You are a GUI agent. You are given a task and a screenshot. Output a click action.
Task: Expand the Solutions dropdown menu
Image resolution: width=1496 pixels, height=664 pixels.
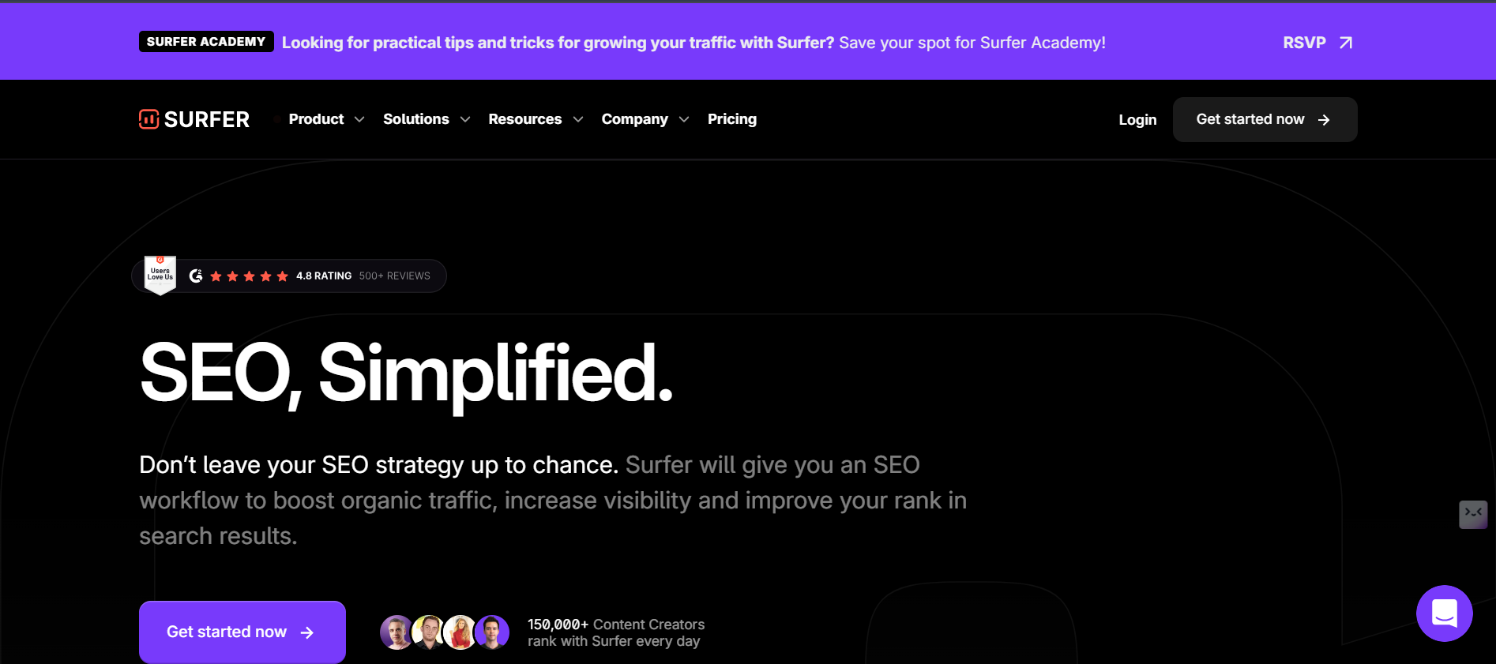(x=426, y=119)
